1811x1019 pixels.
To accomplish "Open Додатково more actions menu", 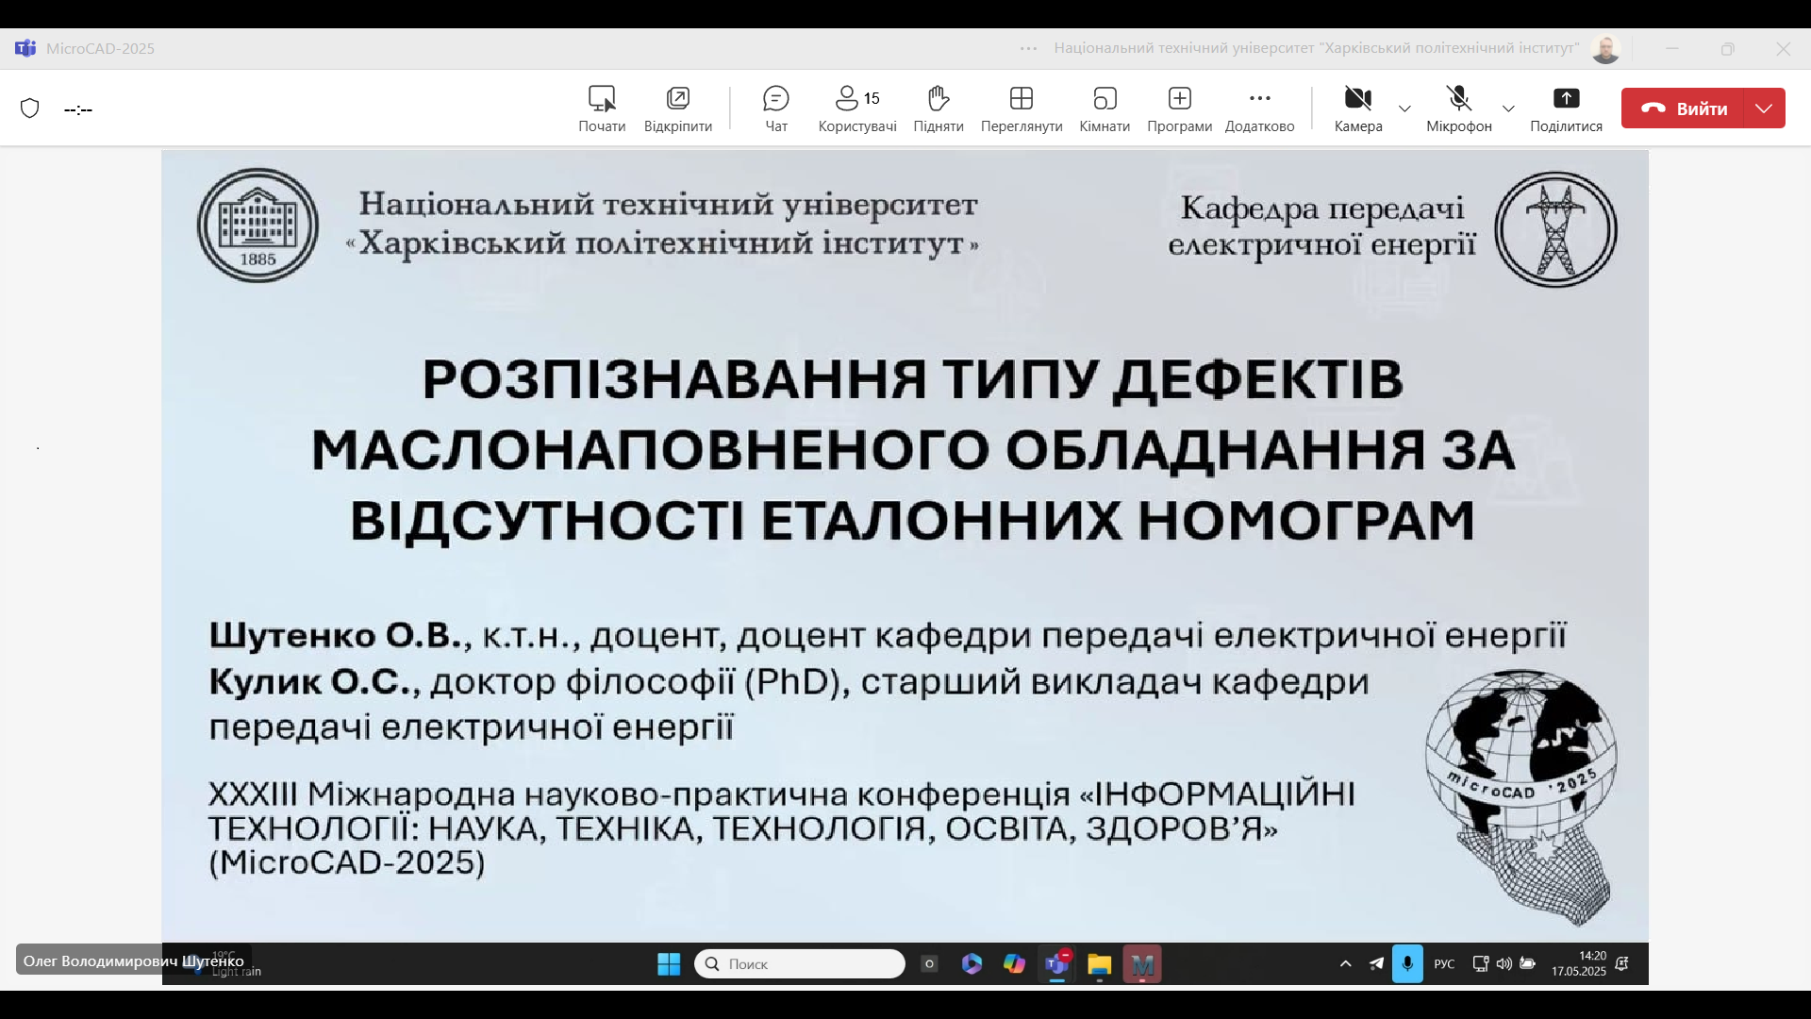I will [1259, 109].
